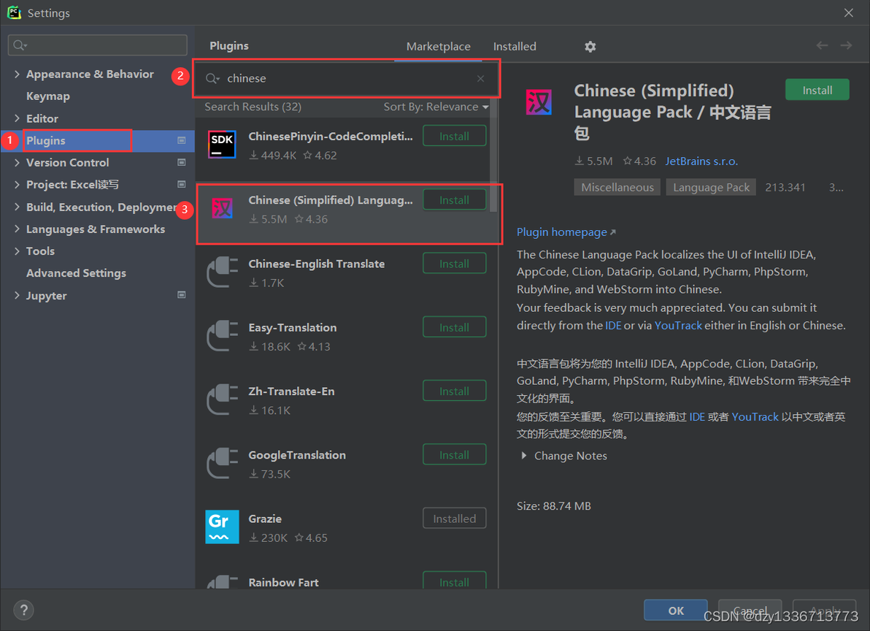Click the Grazie plugin icon
The width and height of the screenshot is (870, 631).
222,527
